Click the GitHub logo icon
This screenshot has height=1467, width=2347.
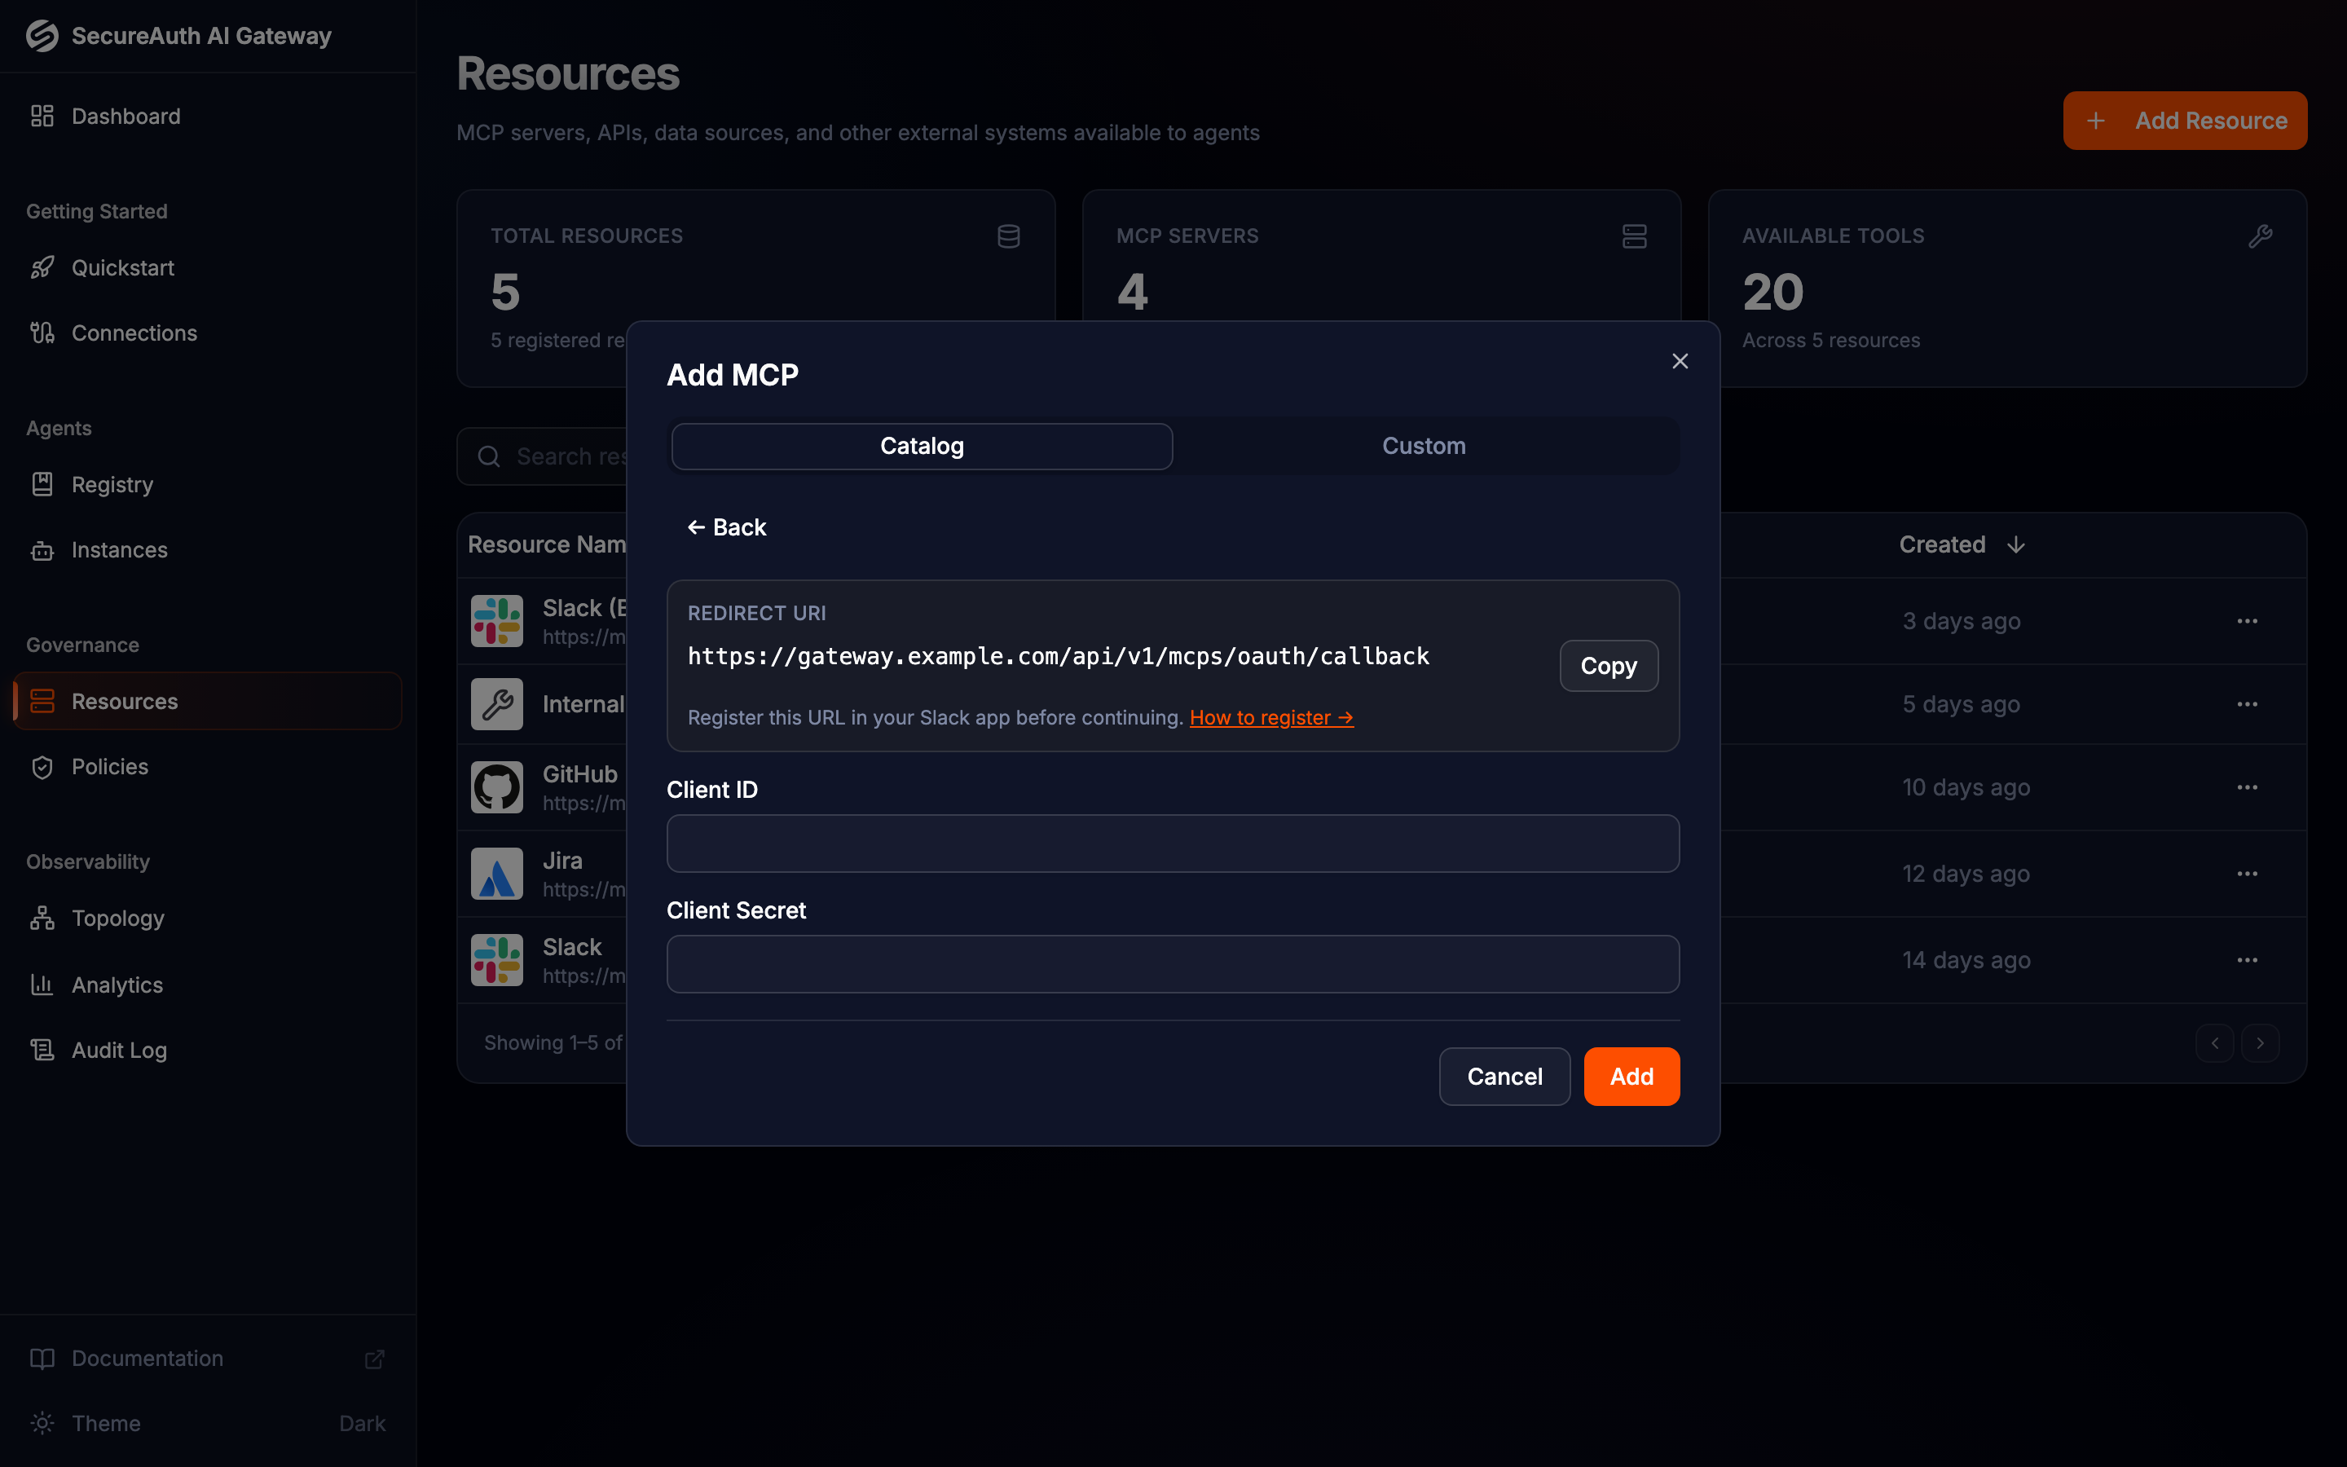pos(496,786)
